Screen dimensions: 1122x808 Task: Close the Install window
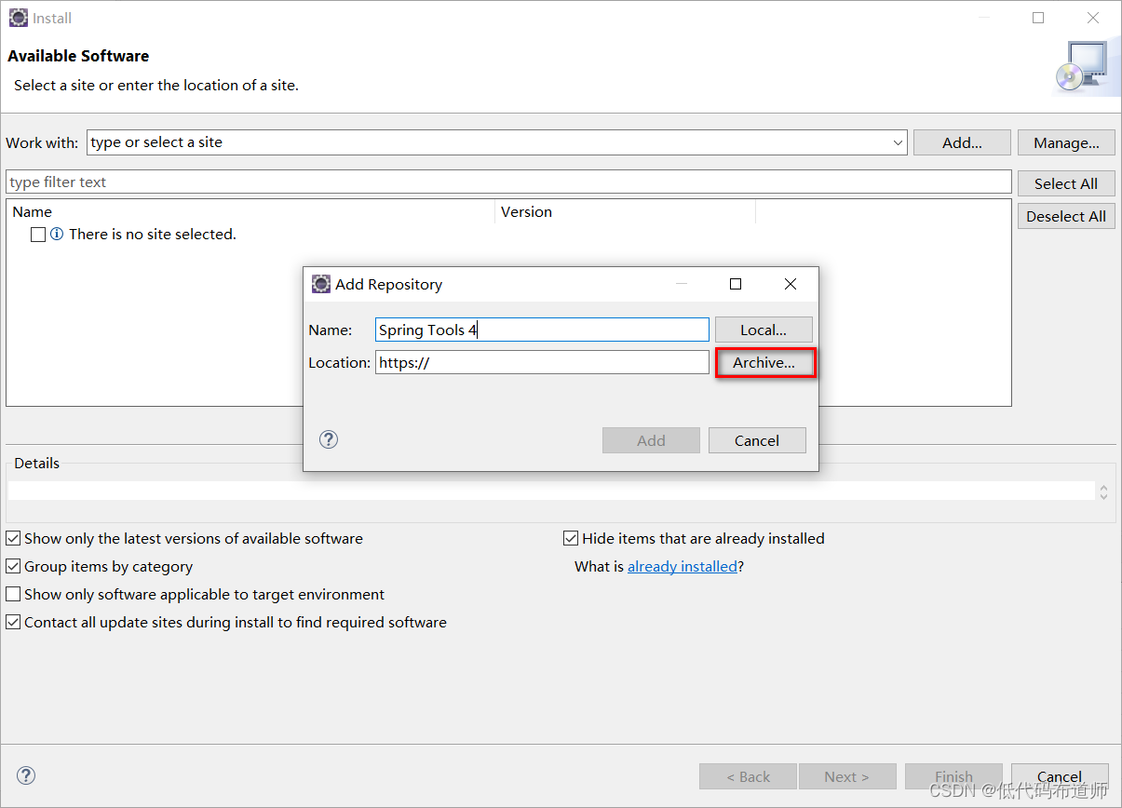point(1093,18)
